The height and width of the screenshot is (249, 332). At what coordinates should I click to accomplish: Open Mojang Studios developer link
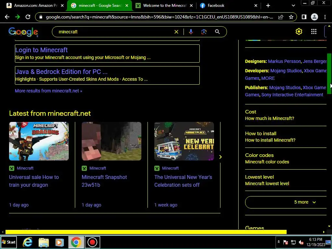coord(286,71)
